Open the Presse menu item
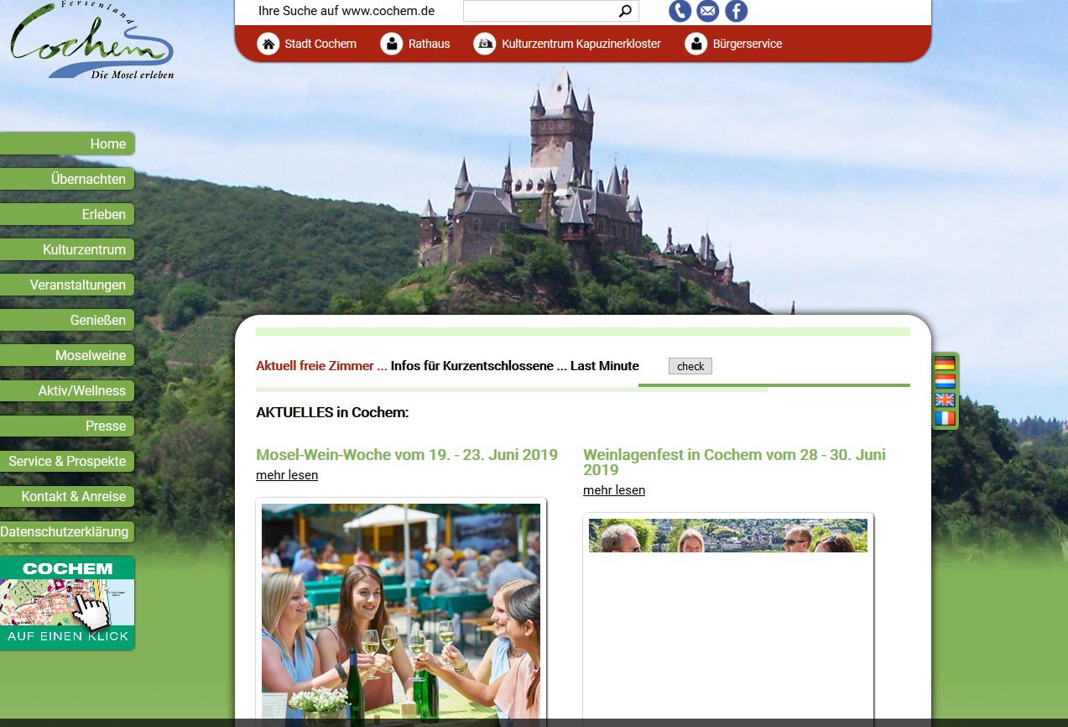This screenshot has width=1068, height=727. click(67, 426)
